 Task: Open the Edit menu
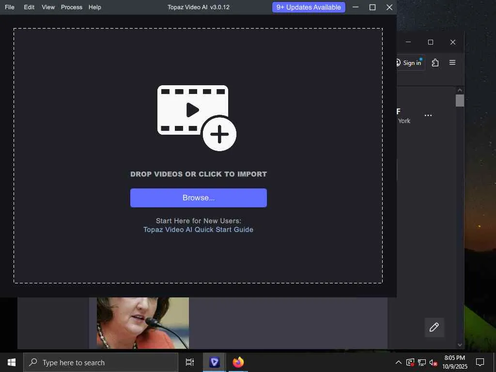click(29, 7)
